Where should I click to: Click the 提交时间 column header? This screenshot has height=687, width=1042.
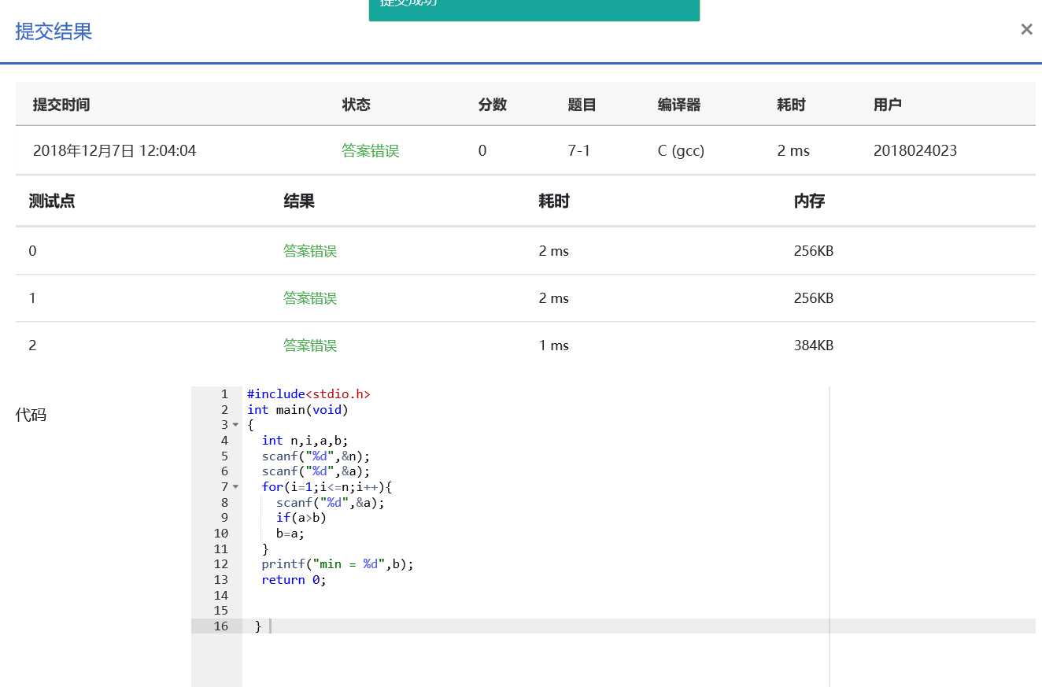[61, 105]
